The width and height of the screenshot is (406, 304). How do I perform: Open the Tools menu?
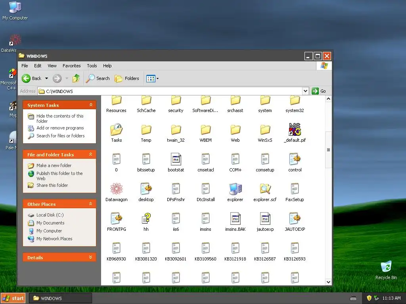pyautogui.click(x=92, y=66)
